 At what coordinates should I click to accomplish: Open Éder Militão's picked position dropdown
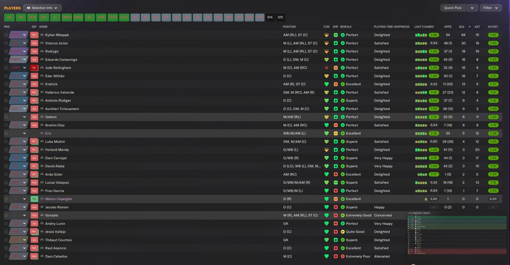coord(19,76)
